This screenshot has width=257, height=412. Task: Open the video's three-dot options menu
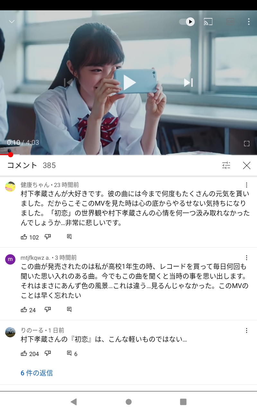pyautogui.click(x=249, y=22)
